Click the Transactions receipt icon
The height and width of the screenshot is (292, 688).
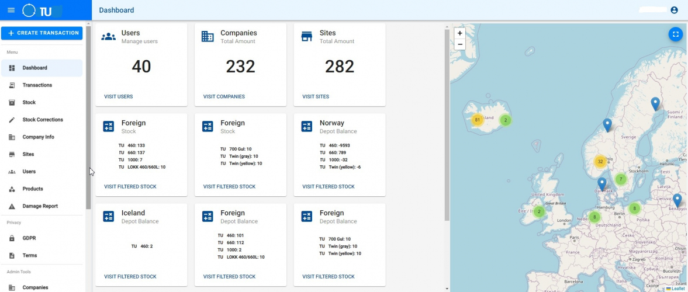pyautogui.click(x=12, y=85)
